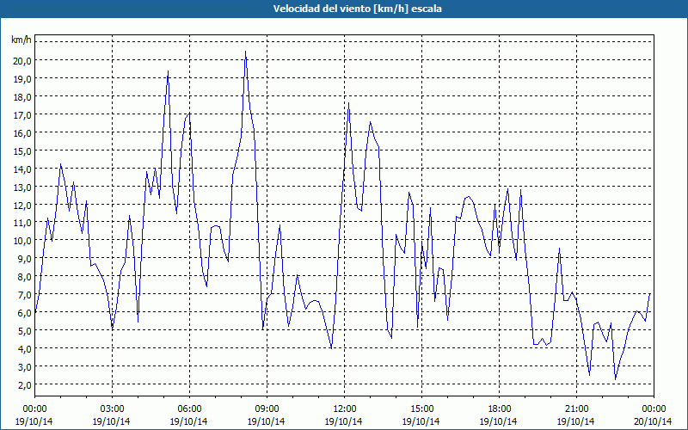688x430 pixels.
Task: Select the 11,0 y-axis value
Action: pyautogui.click(x=22, y=223)
